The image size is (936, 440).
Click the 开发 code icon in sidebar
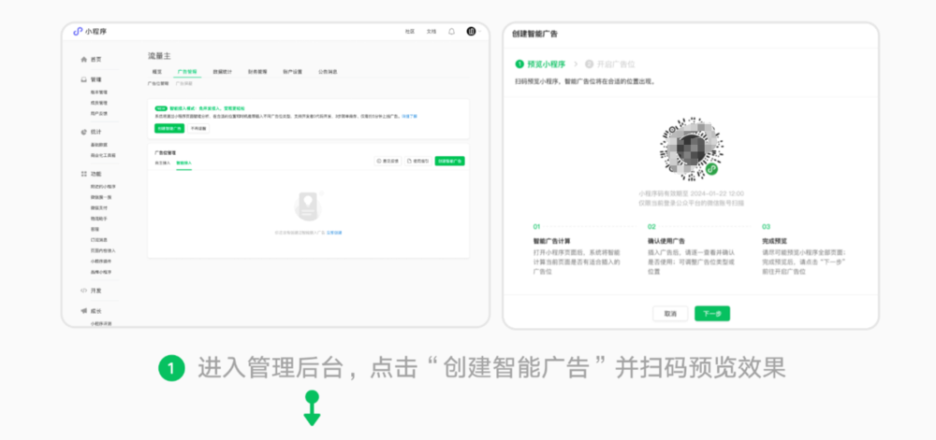coord(83,291)
